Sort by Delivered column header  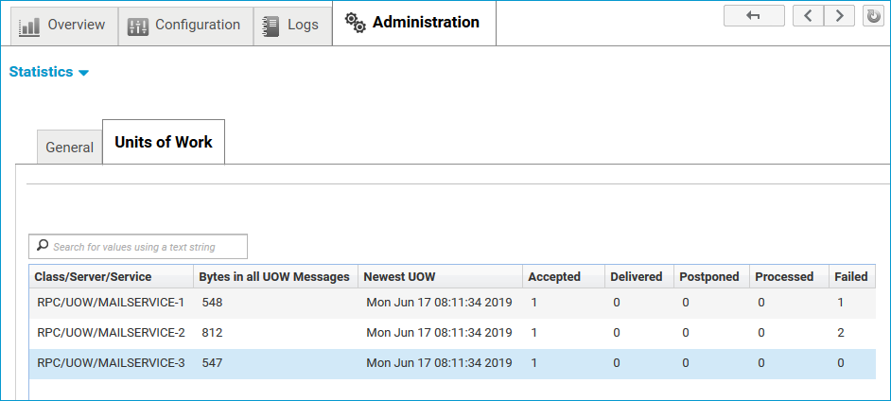639,276
